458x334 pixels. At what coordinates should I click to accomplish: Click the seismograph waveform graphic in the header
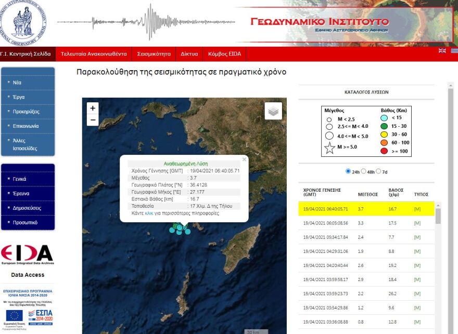point(151,21)
